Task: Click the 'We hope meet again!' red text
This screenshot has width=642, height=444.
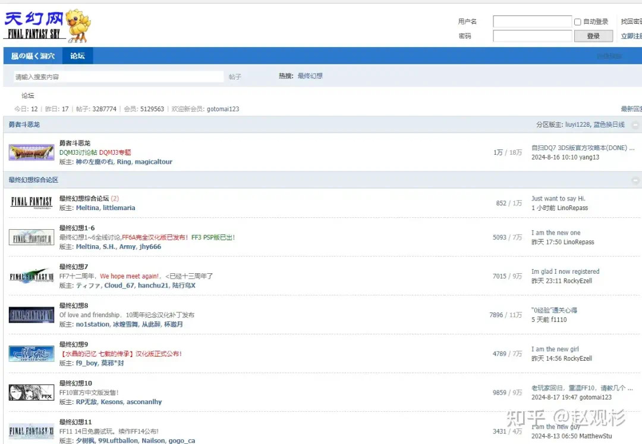Action: click(x=130, y=276)
